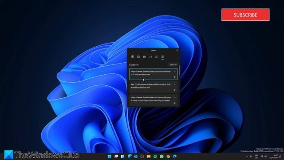The width and height of the screenshot is (284, 160).
Task: Switch to the Emoji tab icon
Action: point(138,57)
